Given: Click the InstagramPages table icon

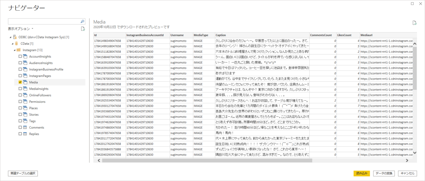Looking at the screenshot, I should [25, 76].
